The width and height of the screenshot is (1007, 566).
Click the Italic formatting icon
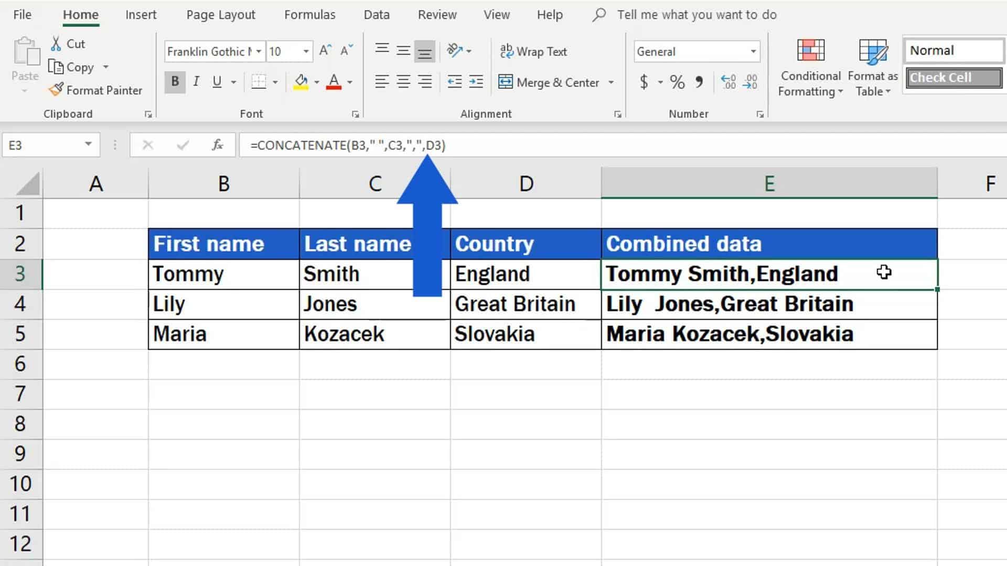[x=196, y=82]
